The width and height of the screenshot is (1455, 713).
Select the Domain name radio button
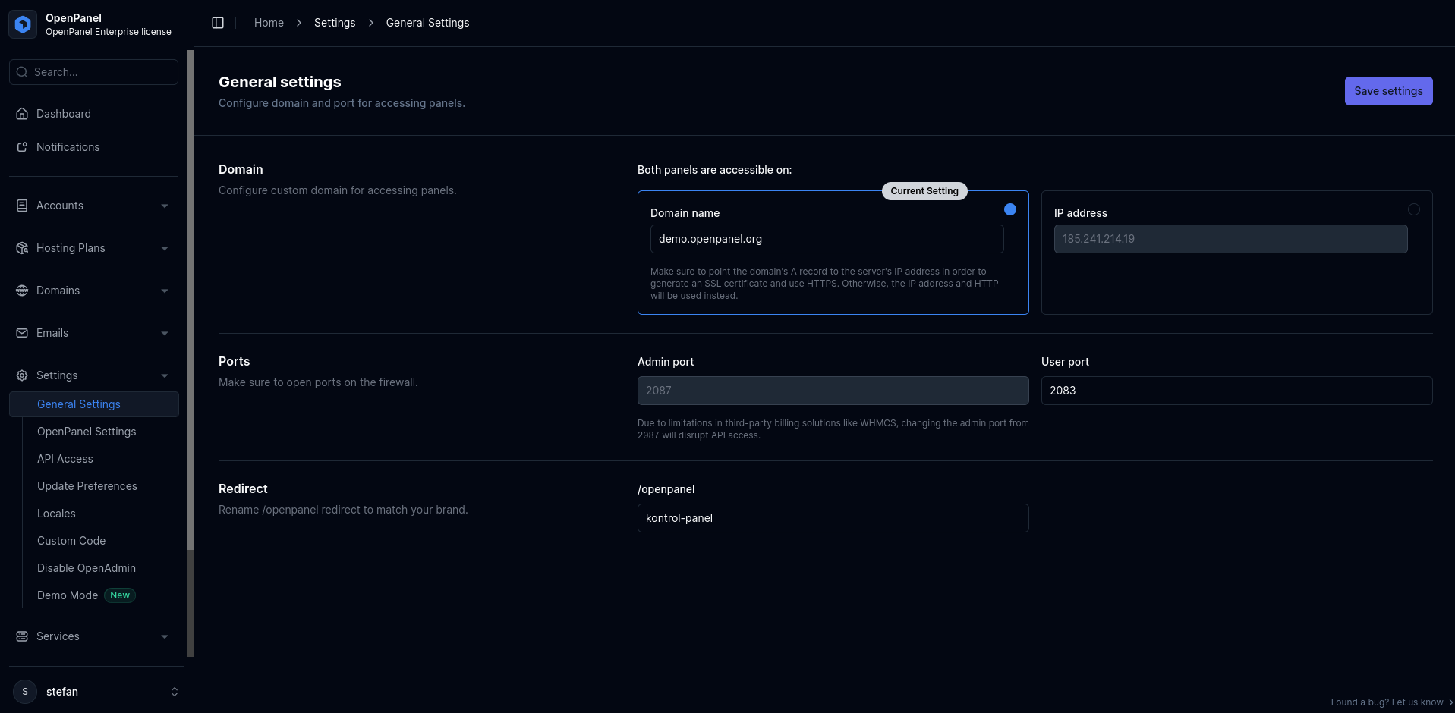click(1009, 209)
